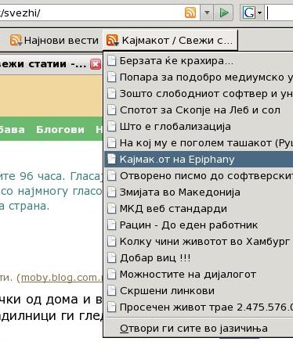Open the Google search engine selector

(252, 13)
